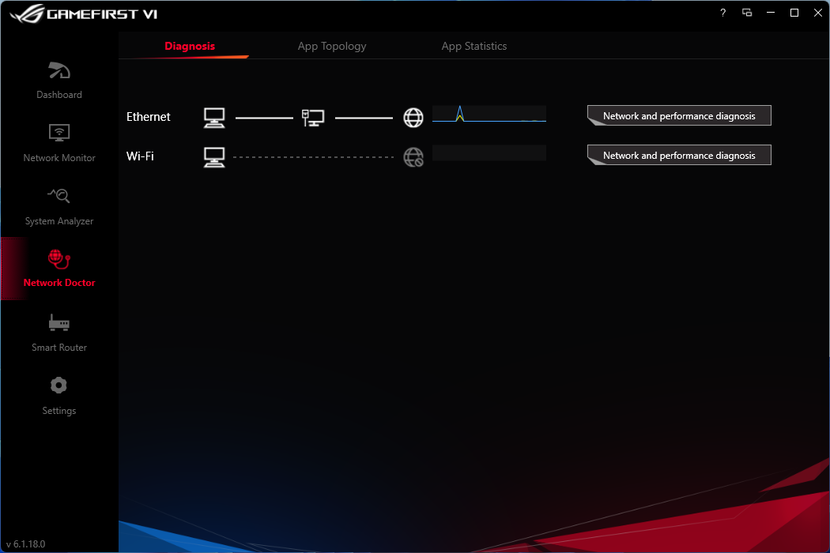Click the Network Doctor stethoscope icon
Screen dimensions: 830x553
[58, 259]
